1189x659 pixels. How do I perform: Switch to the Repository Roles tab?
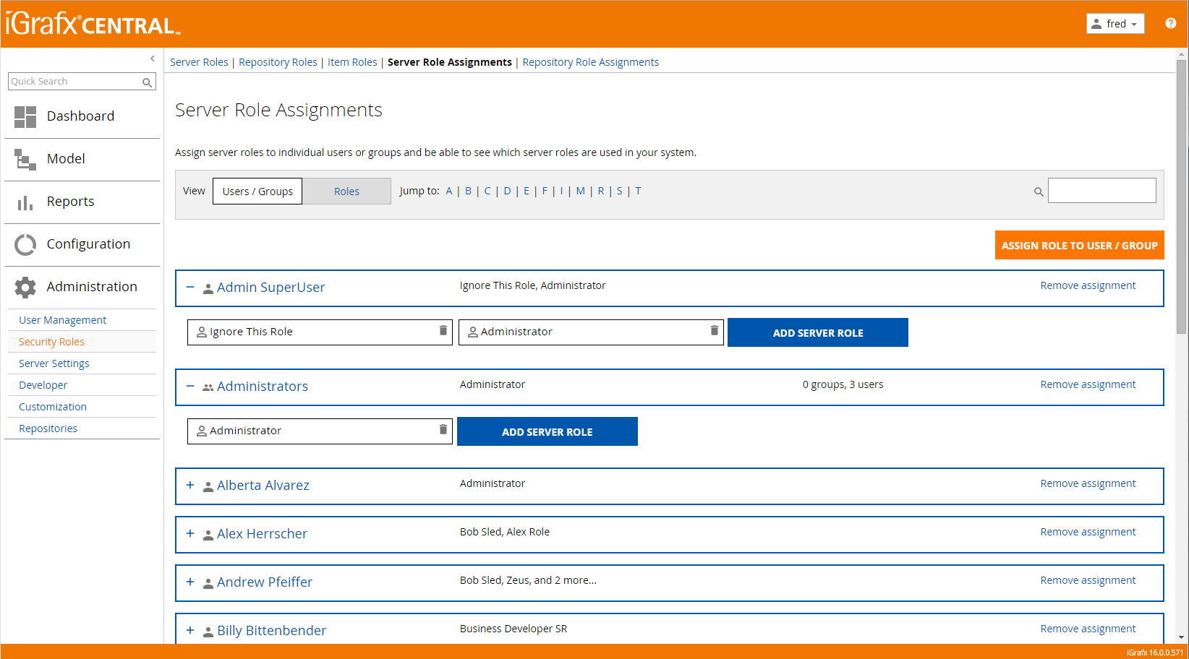[x=278, y=61]
